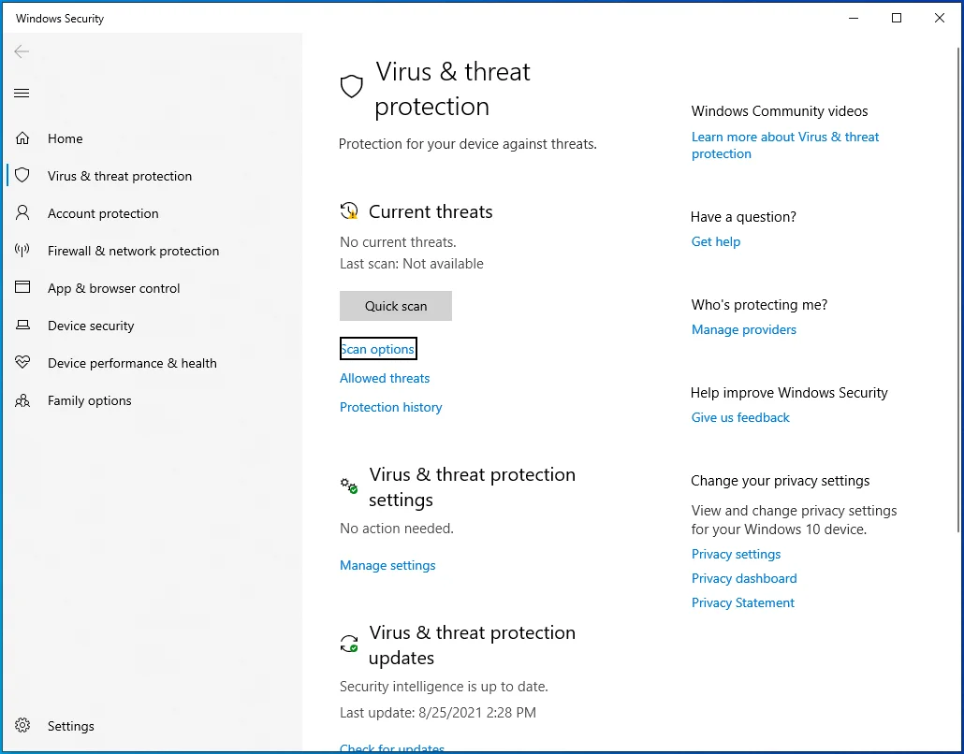964x754 pixels.
Task: Click the protection updates refresh icon
Action: click(349, 644)
